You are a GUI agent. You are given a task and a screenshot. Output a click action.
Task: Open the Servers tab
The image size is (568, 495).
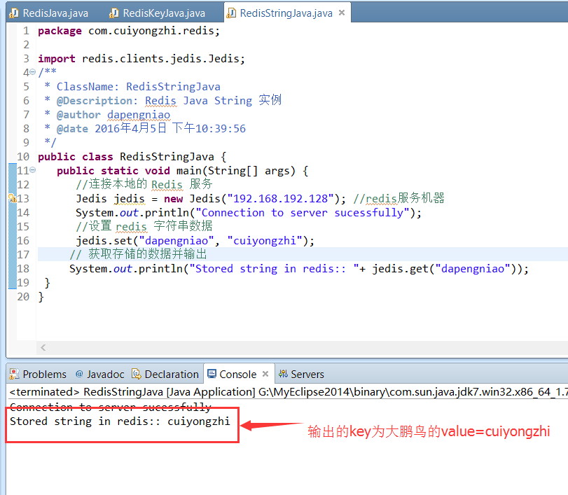pyautogui.click(x=307, y=374)
